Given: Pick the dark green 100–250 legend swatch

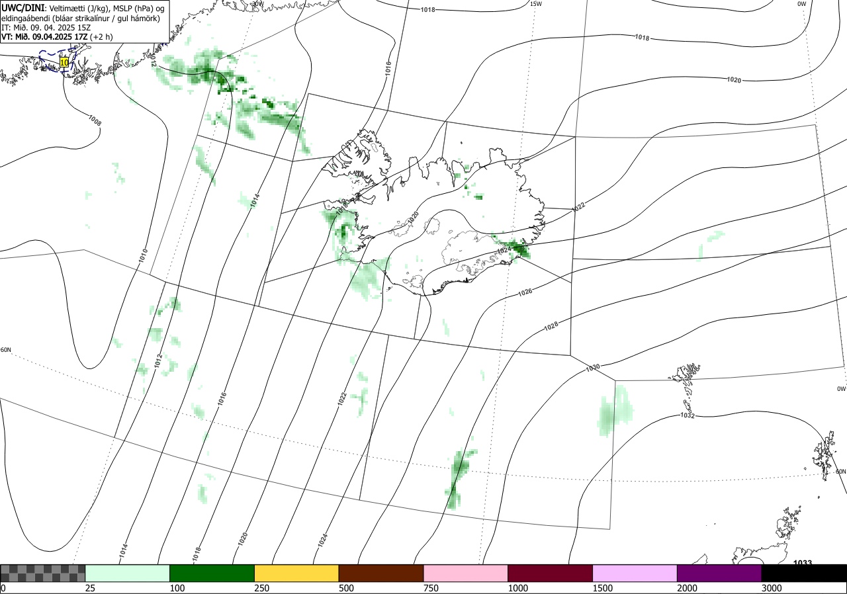Looking at the screenshot, I should (212, 573).
